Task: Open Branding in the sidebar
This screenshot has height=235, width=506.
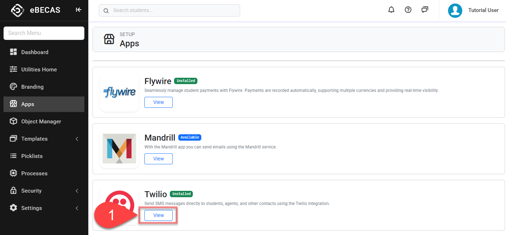Action: (x=32, y=87)
